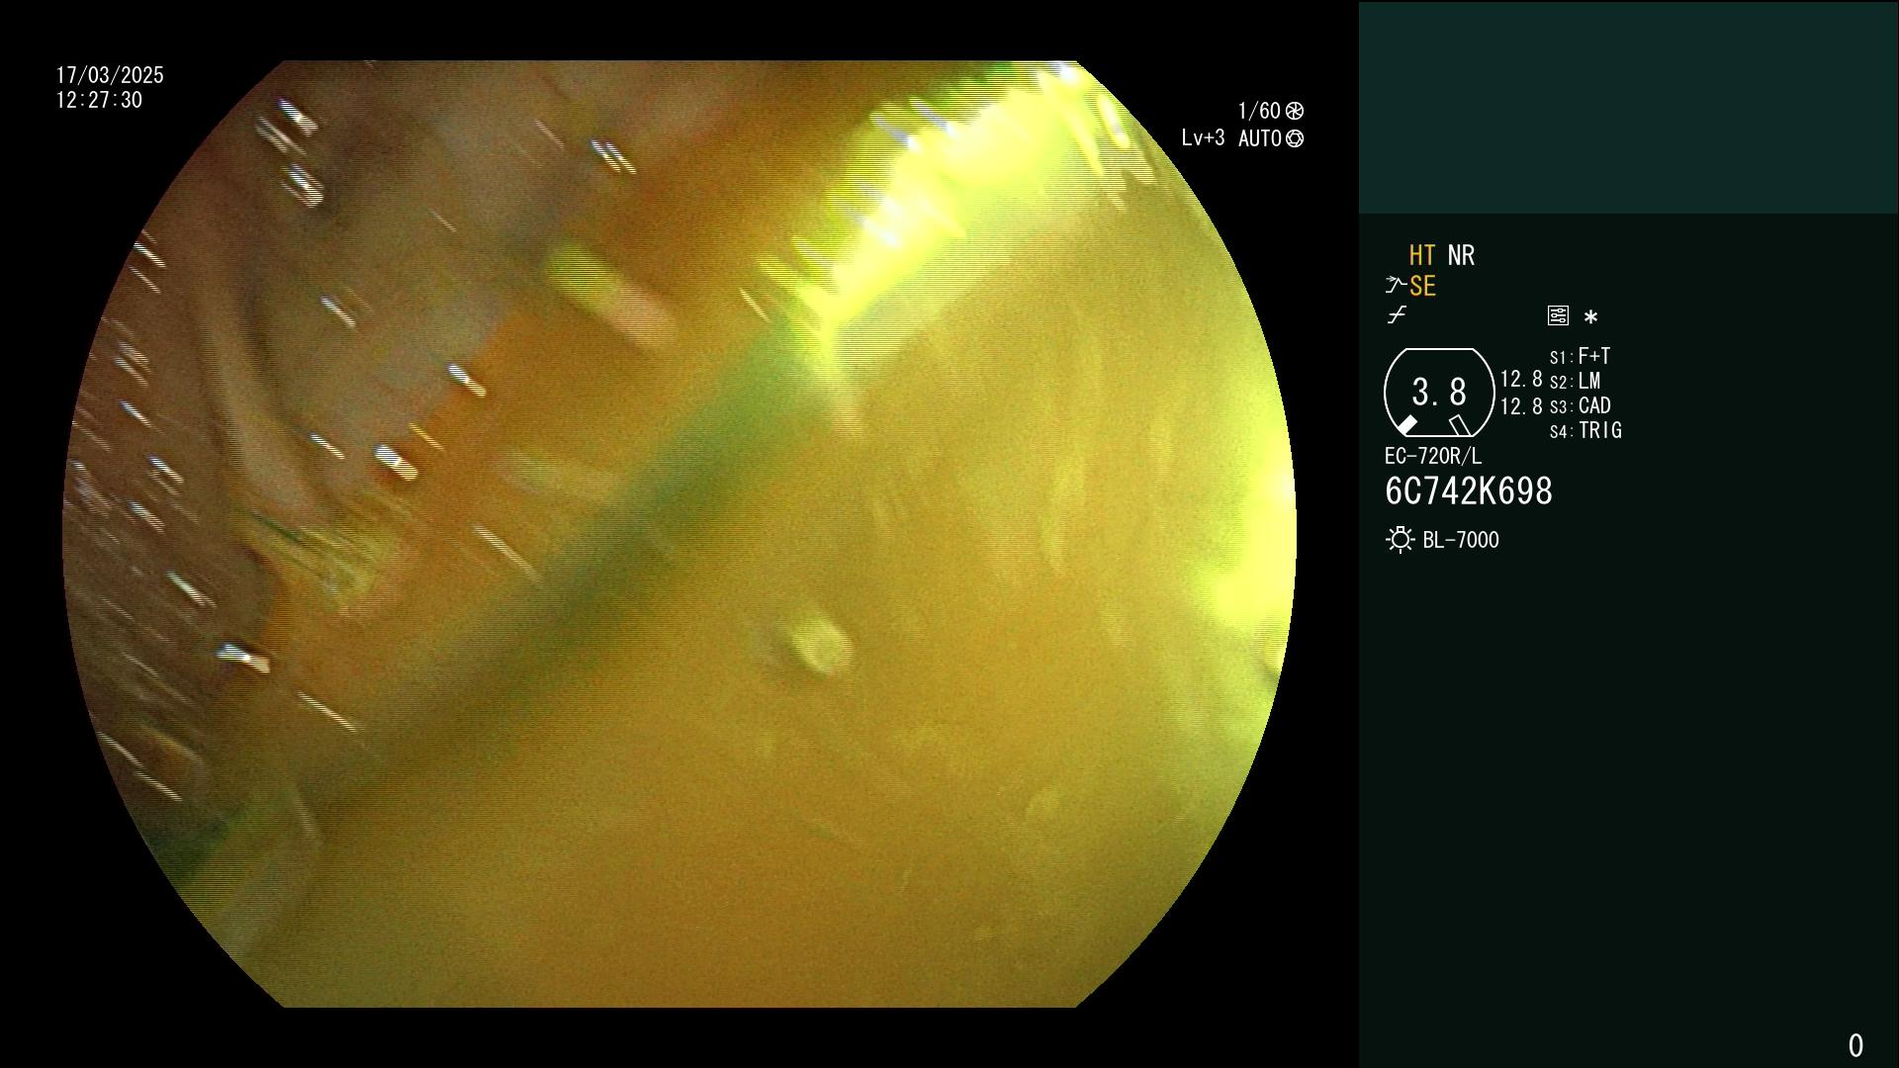Click the AUTO iris mode text
The image size is (1899, 1068).
coord(1259,138)
